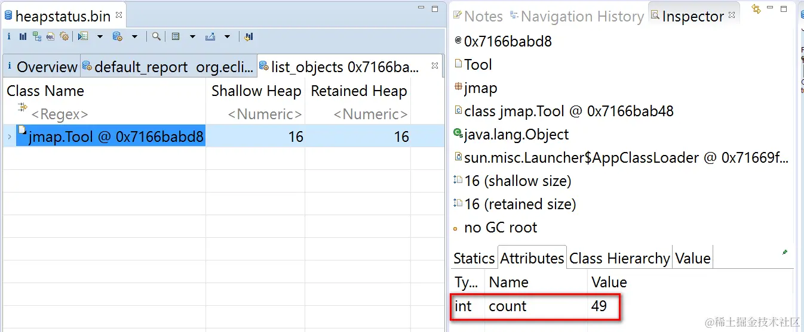Click the jmap package line
804x332 pixels.
(x=480, y=88)
